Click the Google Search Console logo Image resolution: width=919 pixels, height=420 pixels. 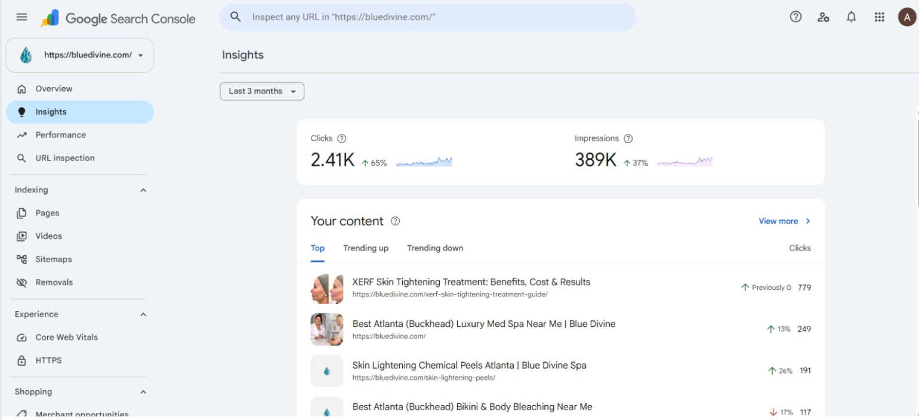[118, 18]
